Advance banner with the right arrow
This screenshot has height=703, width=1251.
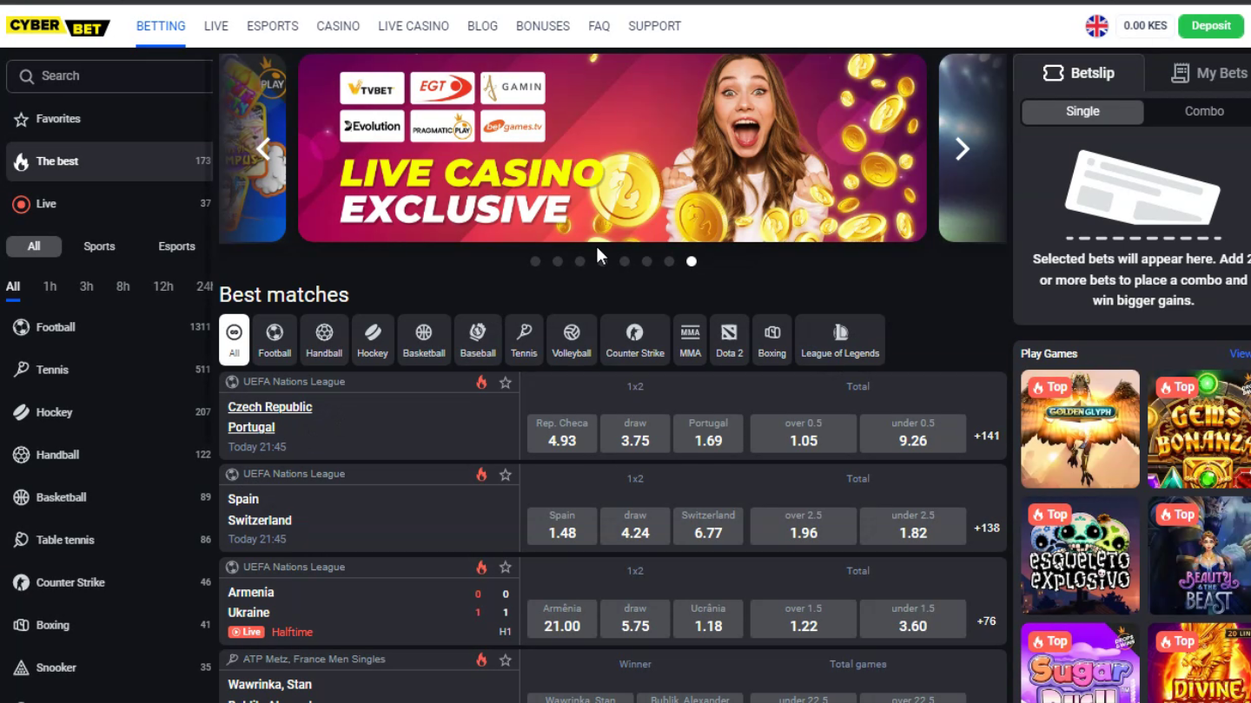click(962, 149)
